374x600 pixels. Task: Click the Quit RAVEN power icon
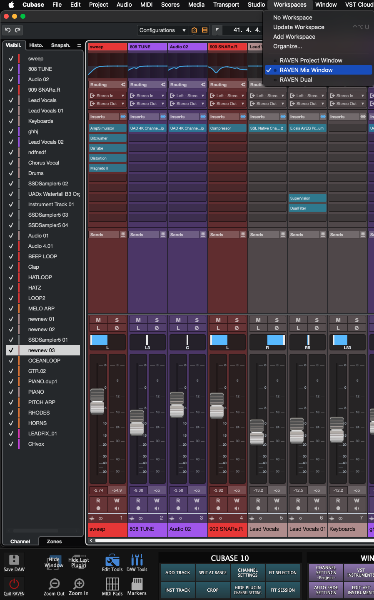tap(14, 584)
